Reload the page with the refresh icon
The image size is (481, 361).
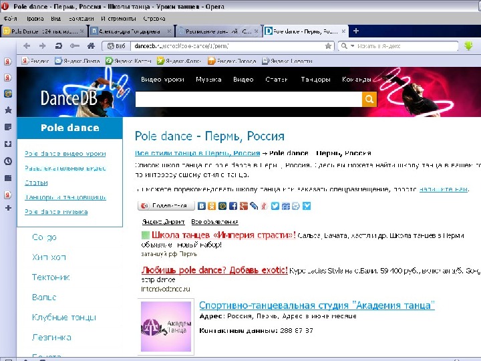pyautogui.click(x=58, y=46)
